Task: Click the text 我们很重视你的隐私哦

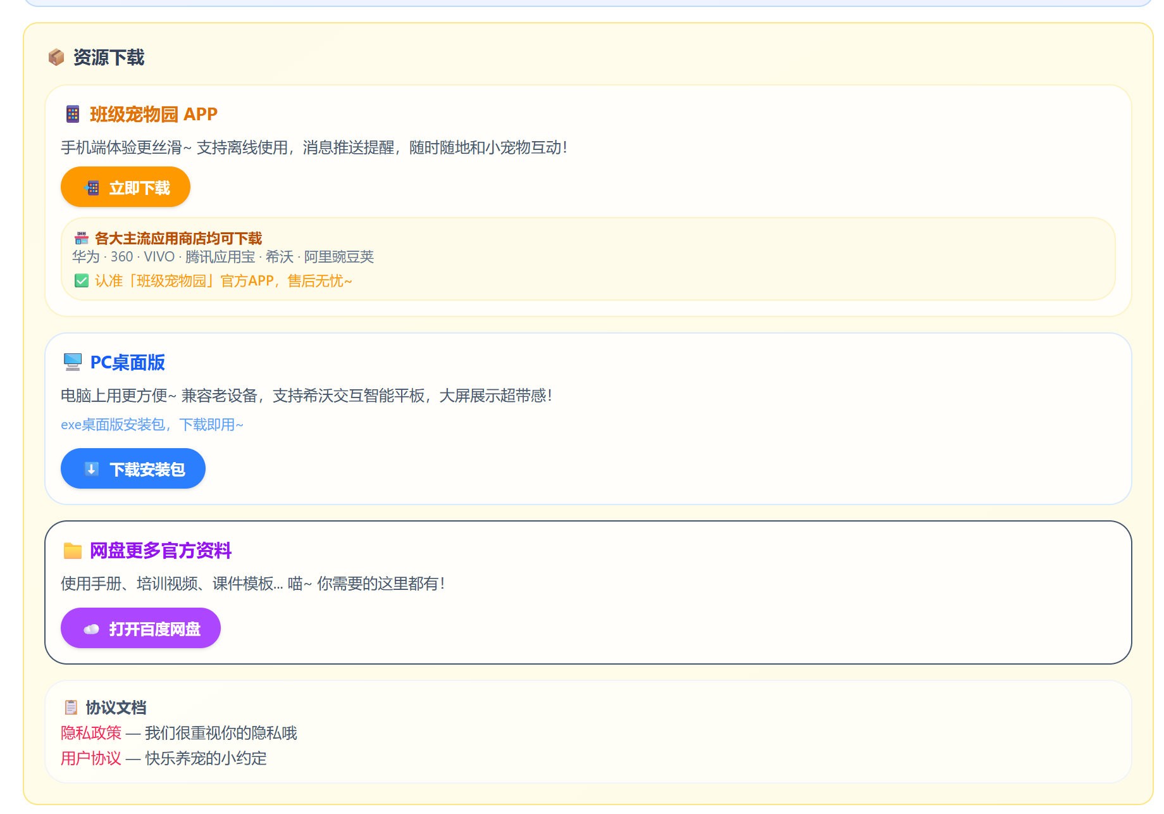Action: click(221, 732)
